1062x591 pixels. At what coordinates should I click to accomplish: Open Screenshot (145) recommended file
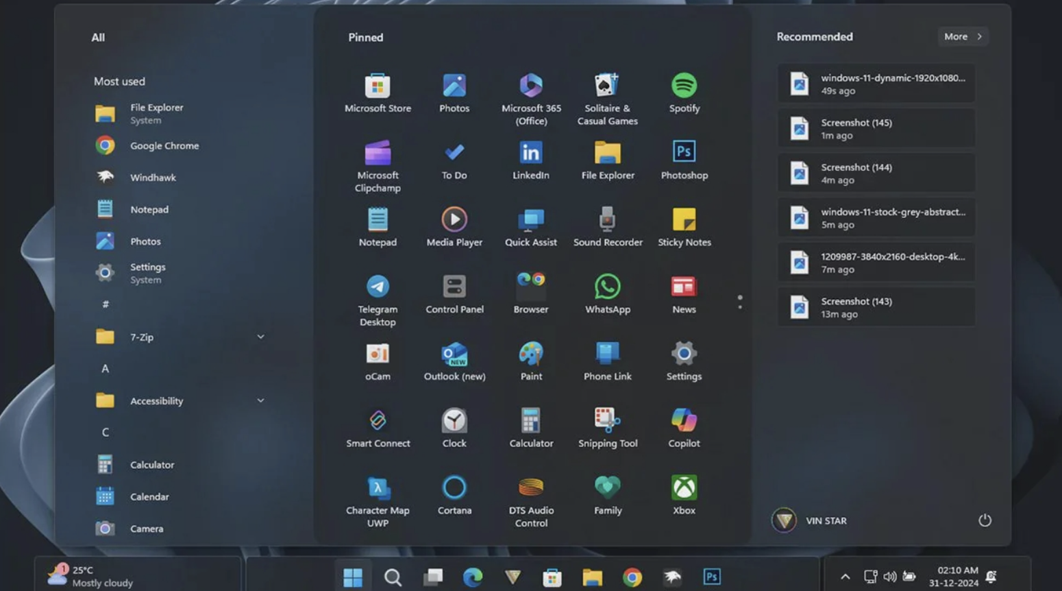[x=876, y=128]
